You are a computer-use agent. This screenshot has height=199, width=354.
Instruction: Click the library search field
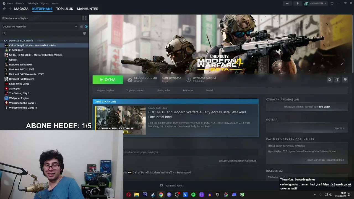pos(41,33)
